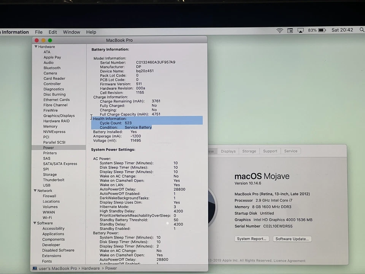Click the serial number C0132460A3UF957A9
The image size is (365, 274).
[x=156, y=62]
